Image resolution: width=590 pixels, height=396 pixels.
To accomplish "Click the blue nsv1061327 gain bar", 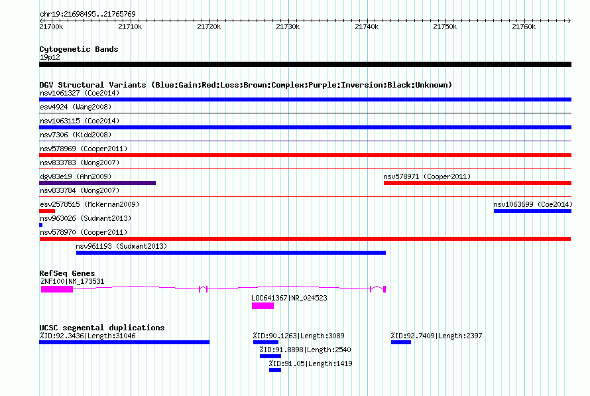I will click(x=305, y=99).
